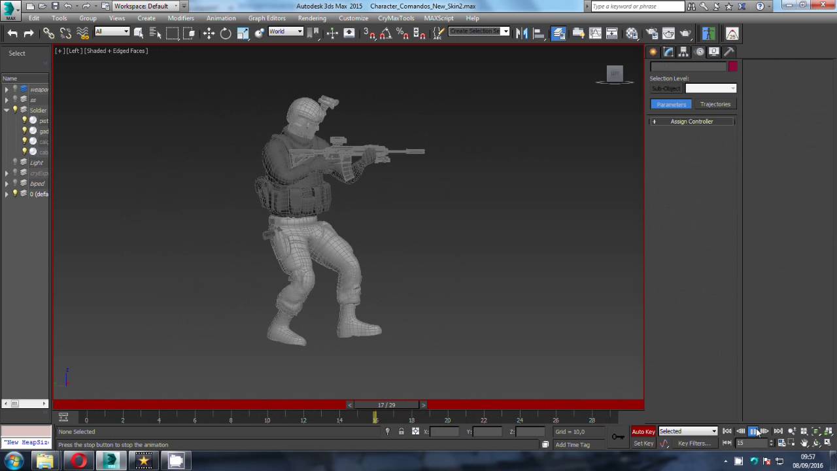Image resolution: width=837 pixels, height=471 pixels.
Task: Choose the Select and Move tool
Action: (x=209, y=33)
